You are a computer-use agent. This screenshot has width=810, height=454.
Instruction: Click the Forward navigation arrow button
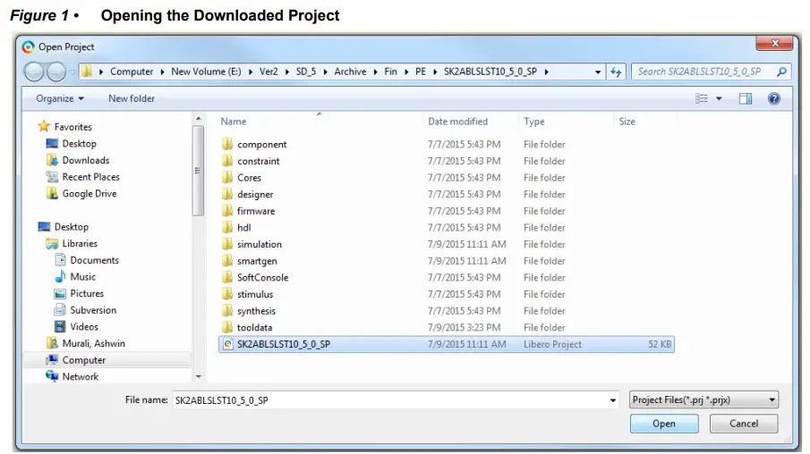[55, 71]
